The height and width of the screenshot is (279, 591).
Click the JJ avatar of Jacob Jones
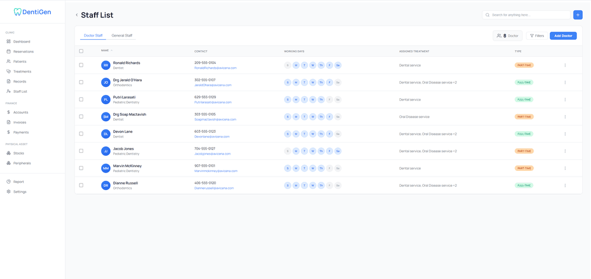click(106, 151)
